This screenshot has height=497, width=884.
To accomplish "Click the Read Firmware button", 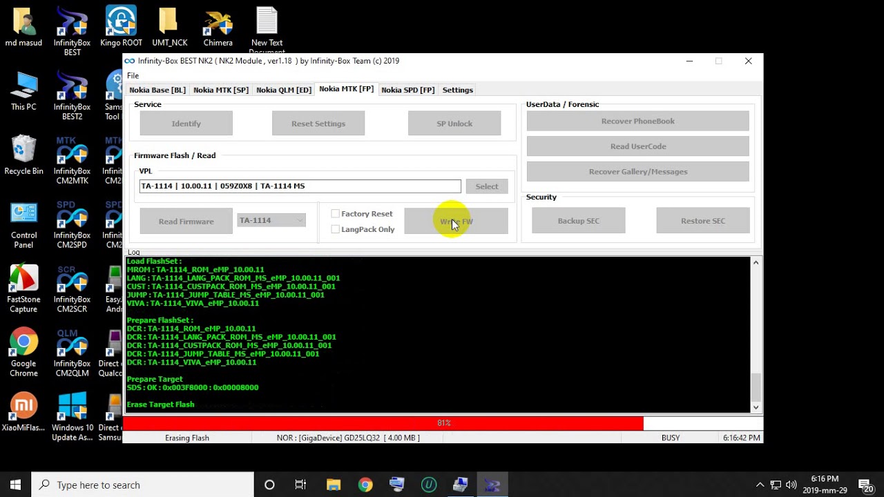I will point(186,222).
